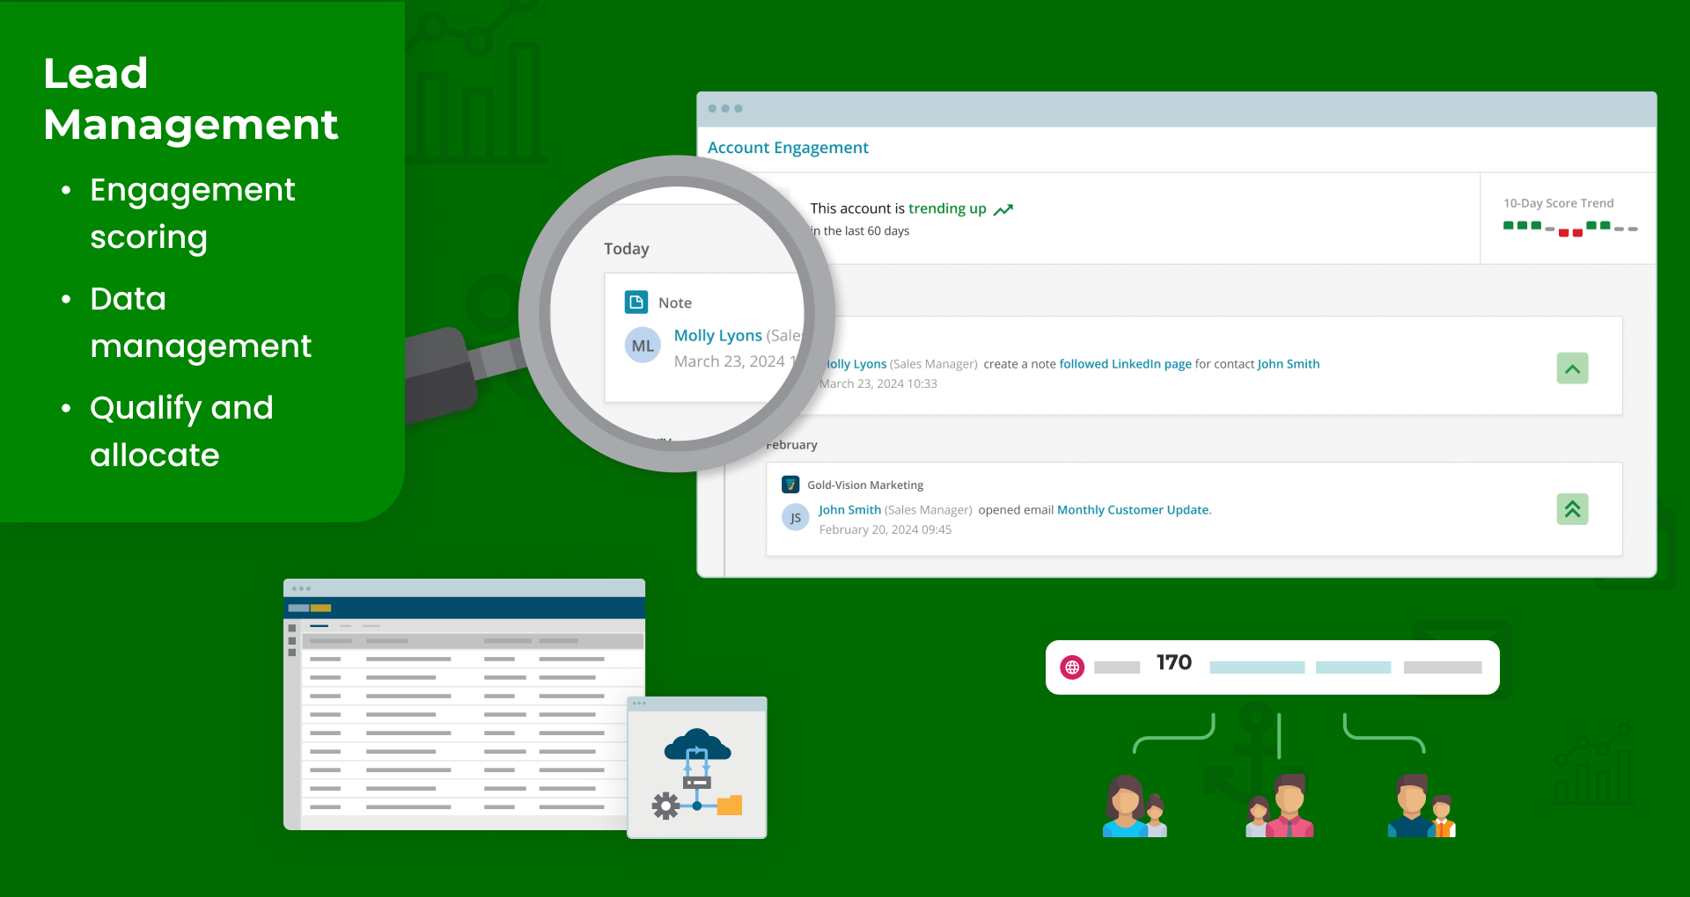Viewport: 1690px width, 897px height.
Task: Click the 170 engagement score value
Action: 1173,662
